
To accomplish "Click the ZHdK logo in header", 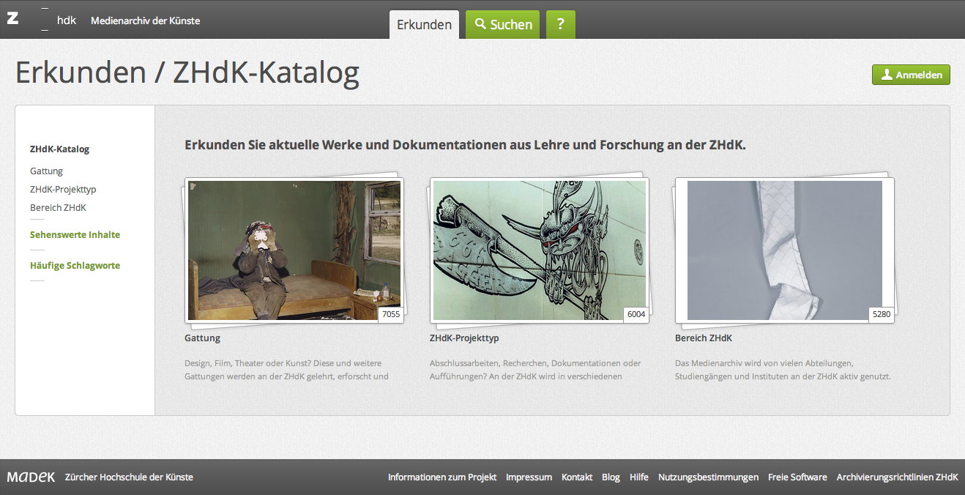I will pyautogui.click(x=42, y=20).
